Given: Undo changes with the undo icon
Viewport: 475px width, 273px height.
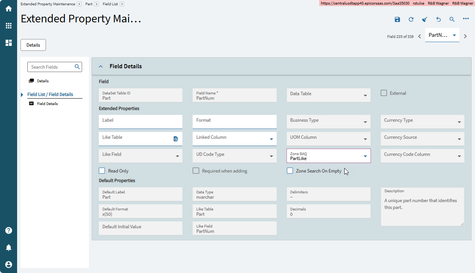Looking at the screenshot, I should pos(439,19).
